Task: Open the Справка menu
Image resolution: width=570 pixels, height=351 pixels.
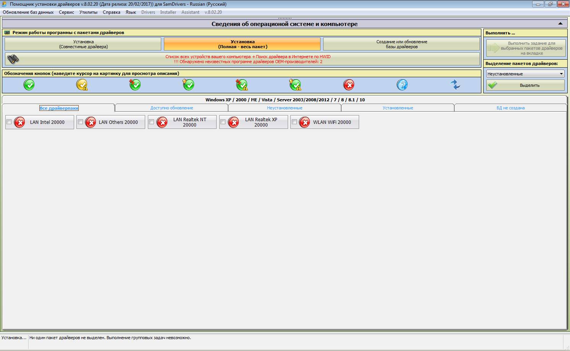Action: pos(112,12)
